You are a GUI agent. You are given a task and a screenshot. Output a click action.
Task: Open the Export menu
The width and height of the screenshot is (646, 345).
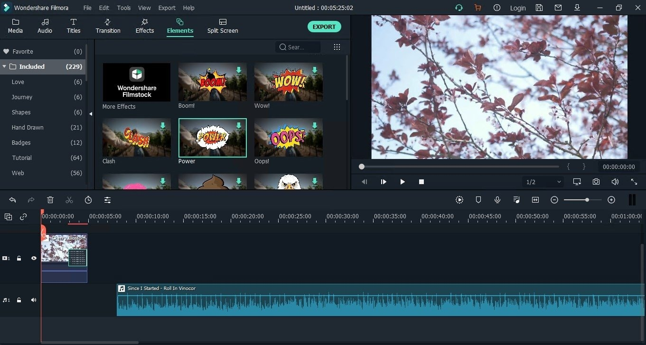coord(167,8)
